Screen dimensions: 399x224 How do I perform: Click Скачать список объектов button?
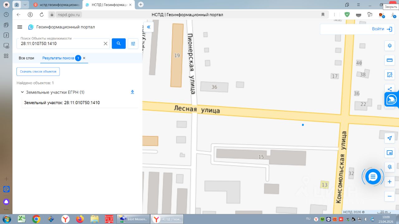tap(38, 72)
